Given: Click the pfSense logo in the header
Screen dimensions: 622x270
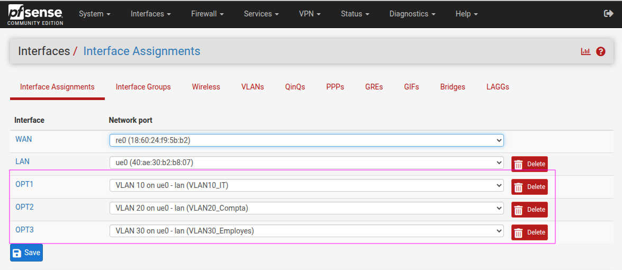Looking at the screenshot, I should pos(35,14).
